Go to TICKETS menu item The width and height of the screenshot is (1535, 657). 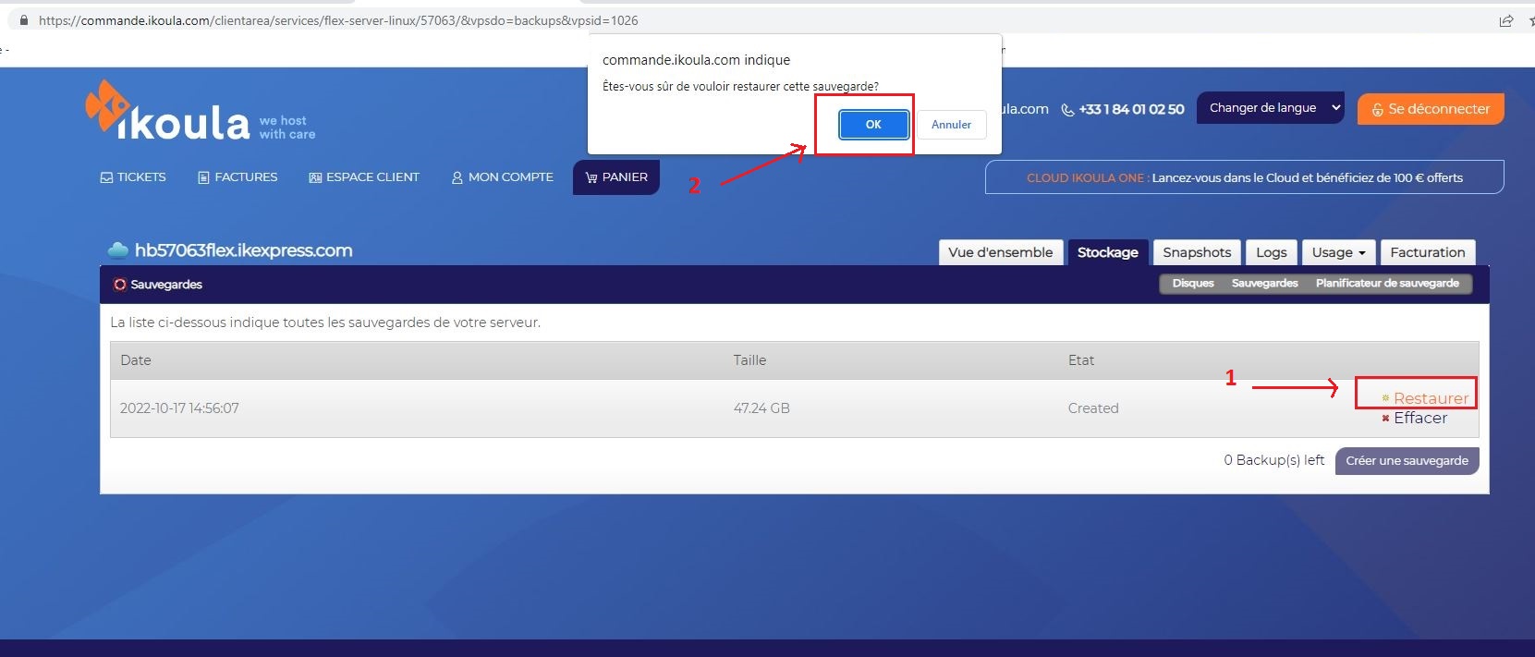(x=133, y=176)
